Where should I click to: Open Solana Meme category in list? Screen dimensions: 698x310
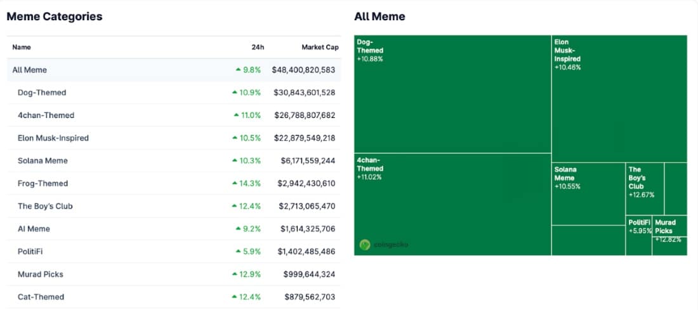tap(43, 161)
